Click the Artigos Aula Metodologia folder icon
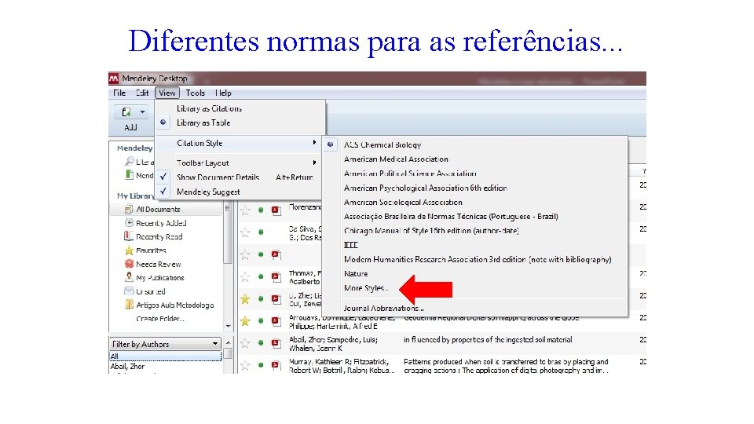Image resolution: width=754 pixels, height=424 pixels. pyautogui.click(x=129, y=305)
